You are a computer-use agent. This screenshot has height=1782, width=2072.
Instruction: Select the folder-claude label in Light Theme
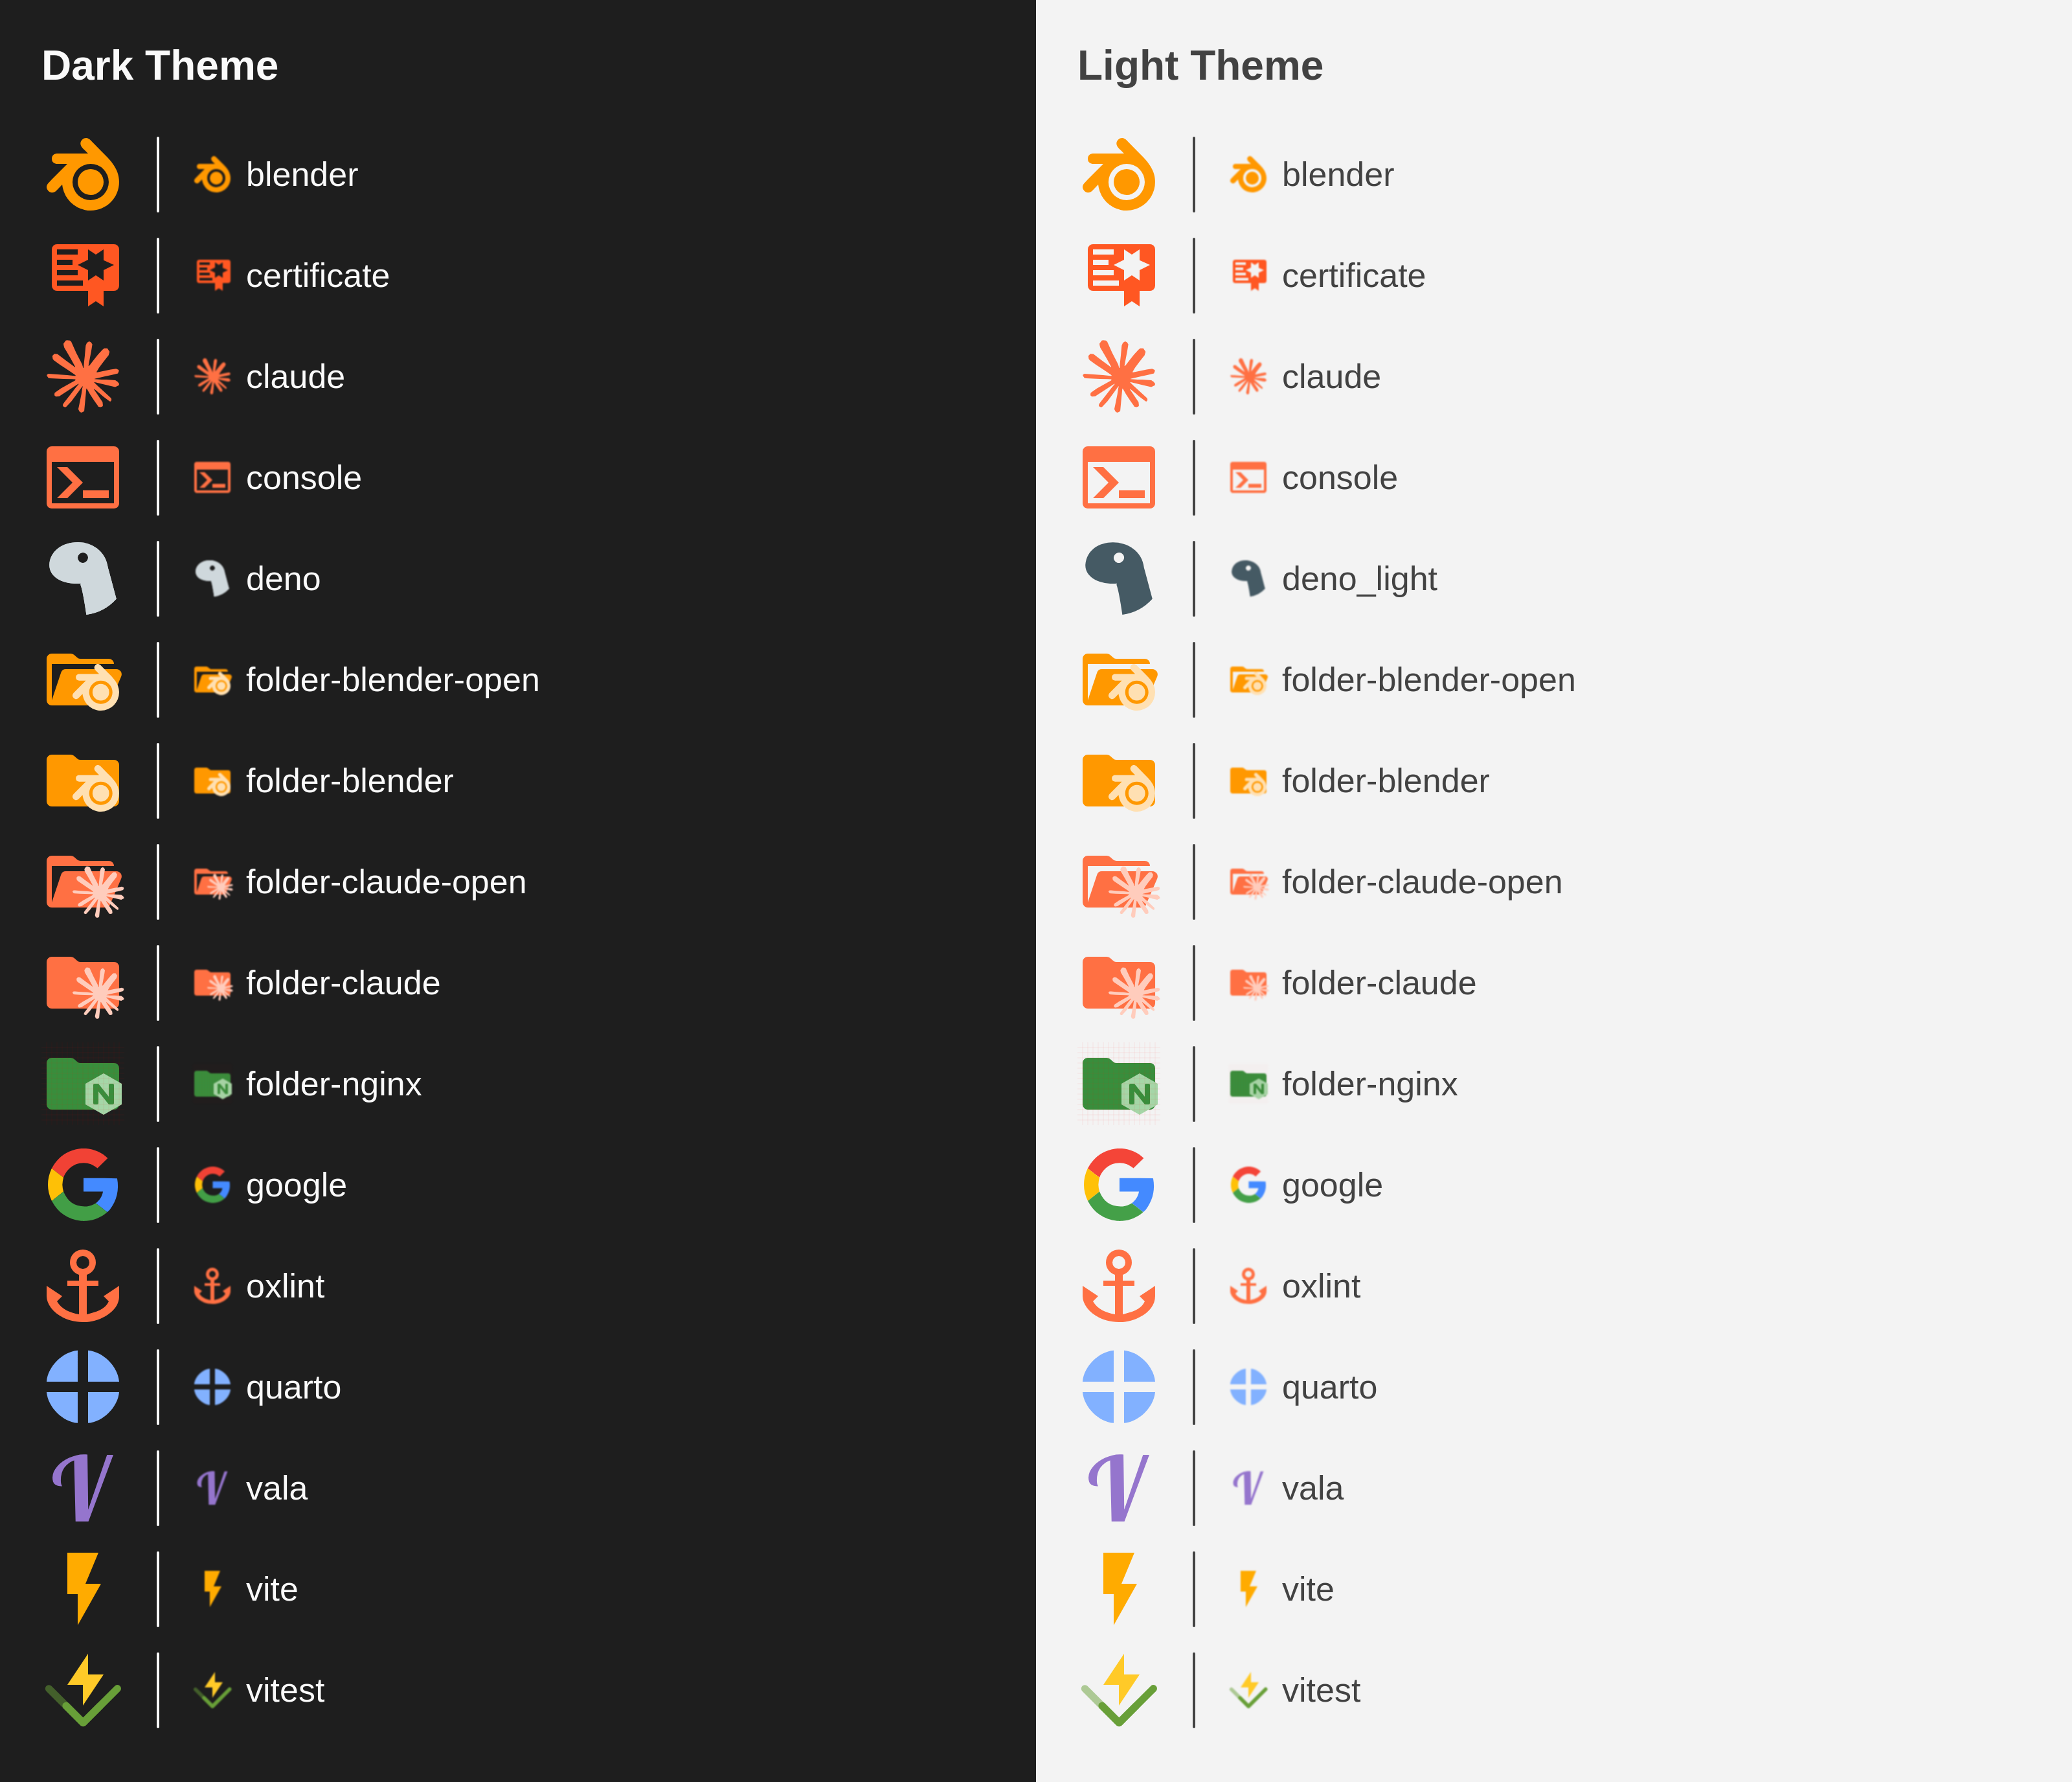(x=1378, y=983)
